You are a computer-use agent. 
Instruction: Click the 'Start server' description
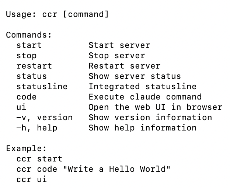pos(119,45)
